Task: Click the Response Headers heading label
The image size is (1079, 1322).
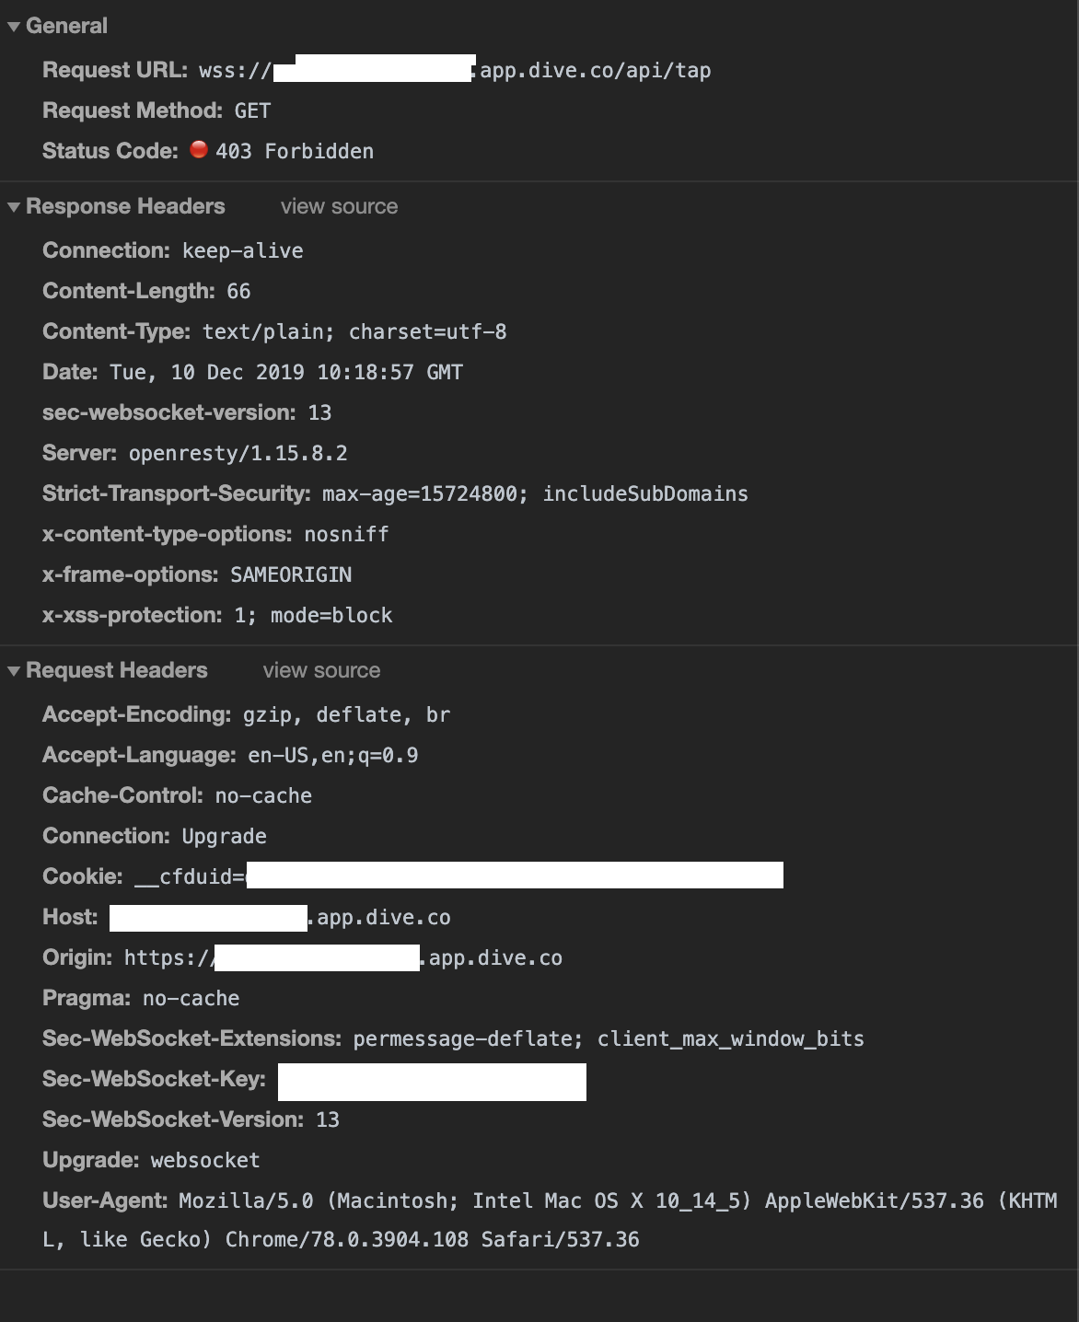Action: [x=125, y=206]
